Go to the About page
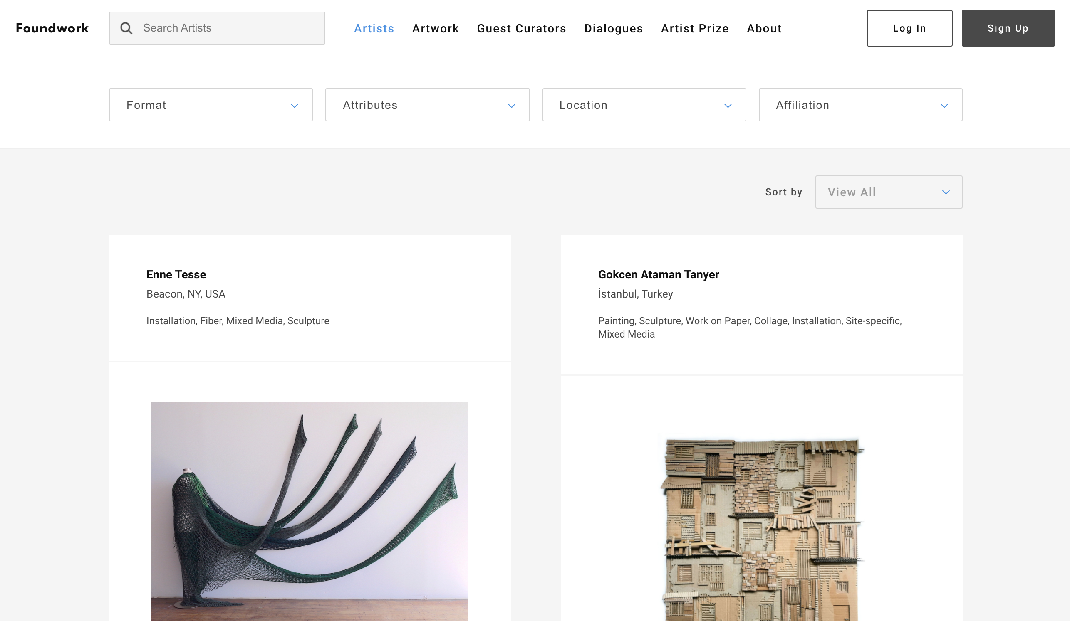The width and height of the screenshot is (1070, 621). [764, 28]
